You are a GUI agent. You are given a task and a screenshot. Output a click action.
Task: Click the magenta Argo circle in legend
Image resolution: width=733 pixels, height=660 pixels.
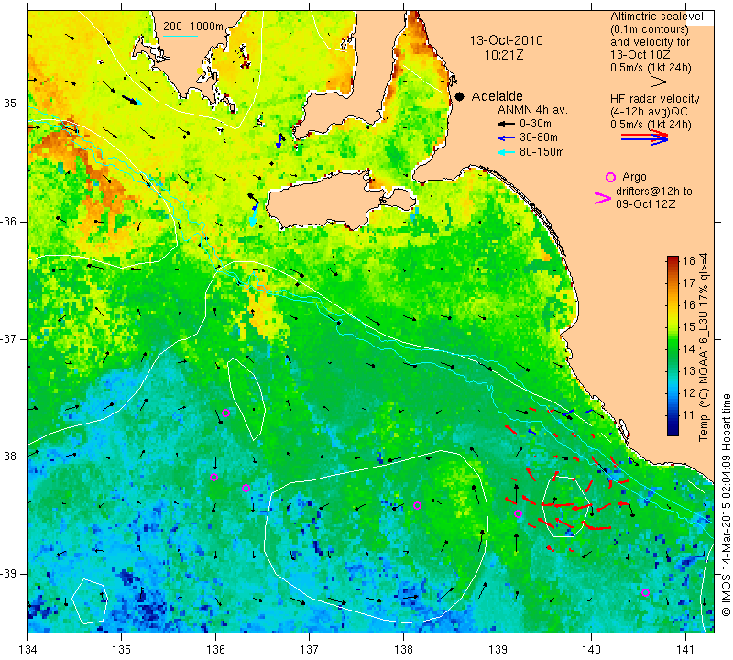click(610, 177)
